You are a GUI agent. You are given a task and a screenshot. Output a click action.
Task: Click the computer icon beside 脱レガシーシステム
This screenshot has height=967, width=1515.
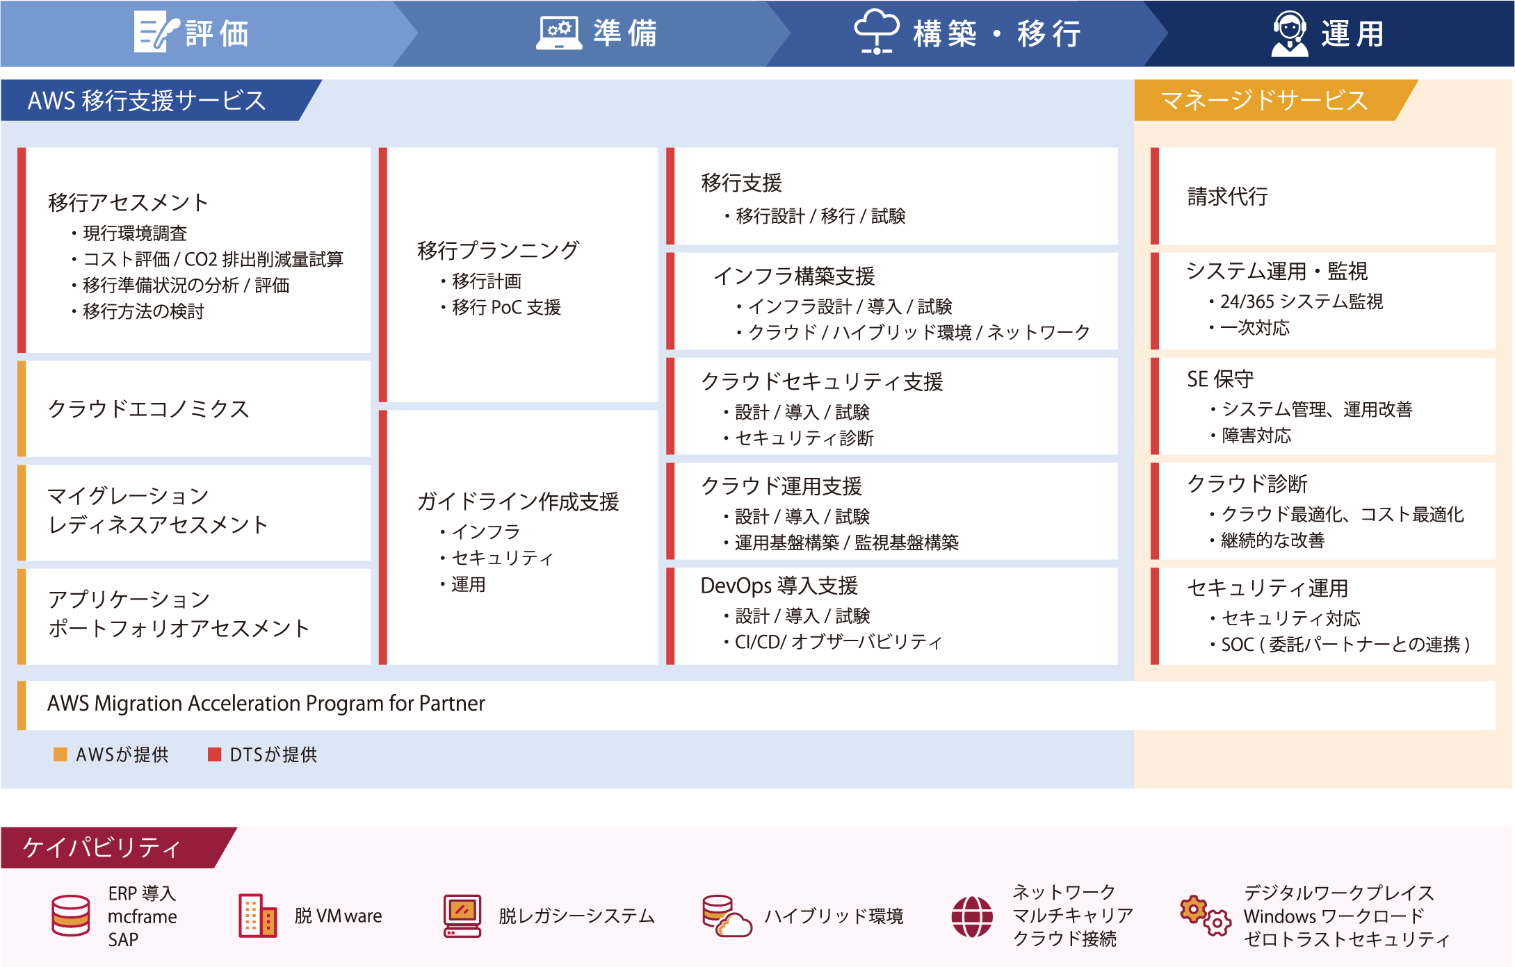click(x=462, y=916)
